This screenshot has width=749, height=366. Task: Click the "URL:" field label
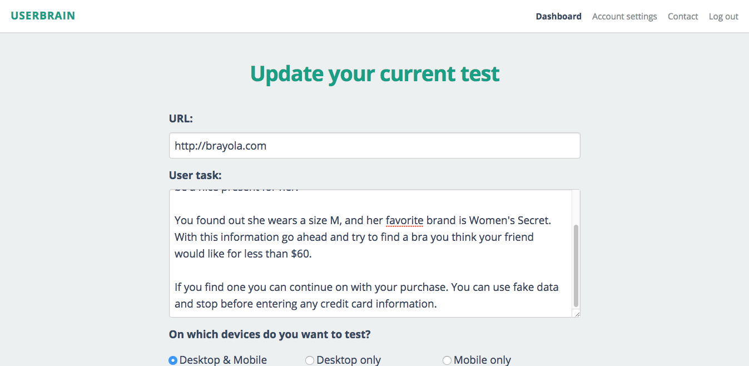click(x=181, y=118)
